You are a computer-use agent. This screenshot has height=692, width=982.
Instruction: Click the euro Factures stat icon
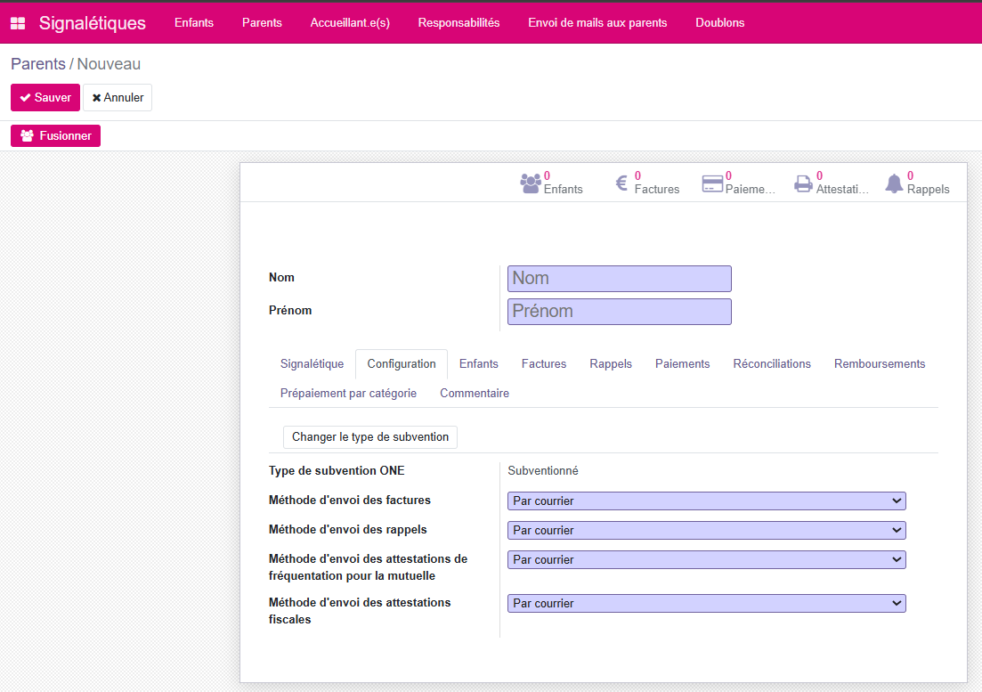coord(621,183)
